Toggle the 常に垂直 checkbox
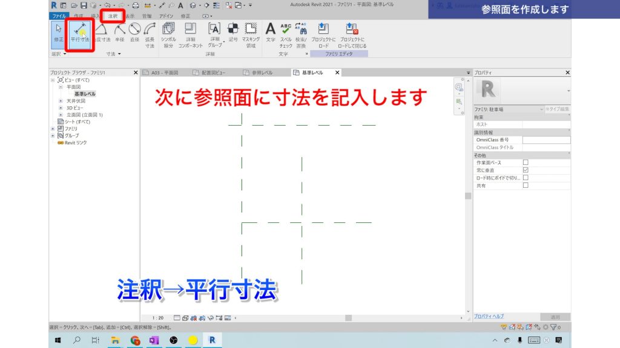This screenshot has height=348, width=620. [526, 170]
